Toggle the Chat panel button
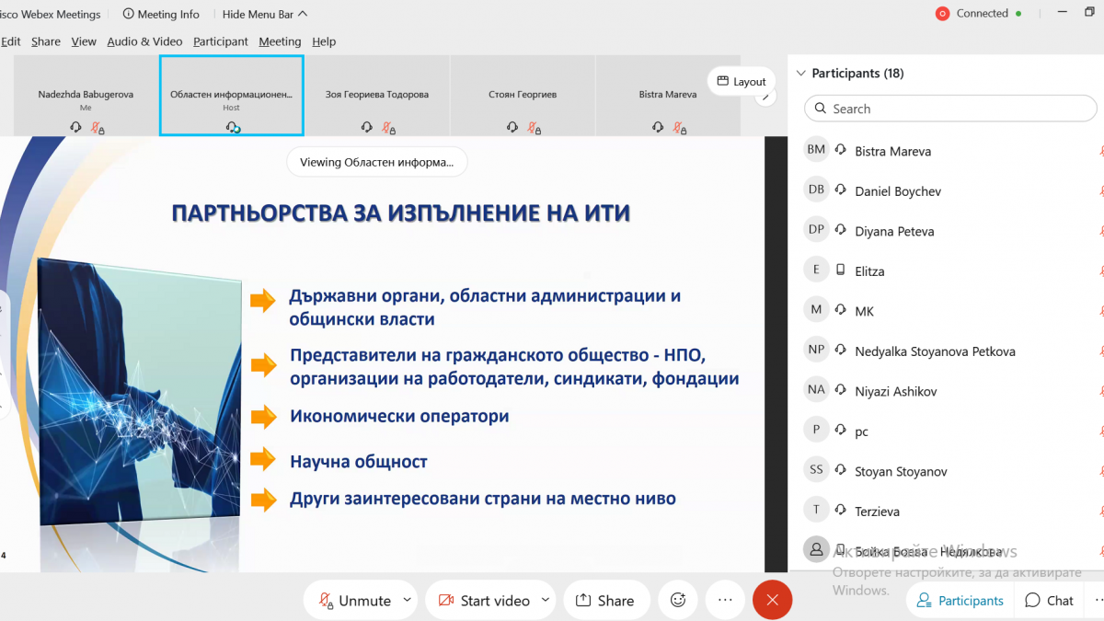The width and height of the screenshot is (1104, 621). pyautogui.click(x=1050, y=600)
